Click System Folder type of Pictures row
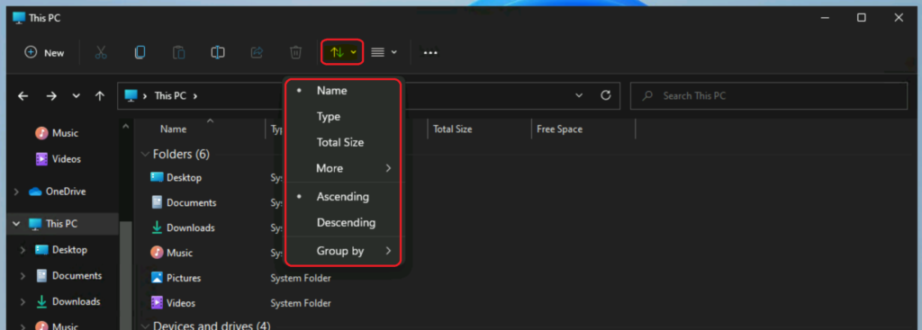922x330 pixels. pos(301,279)
